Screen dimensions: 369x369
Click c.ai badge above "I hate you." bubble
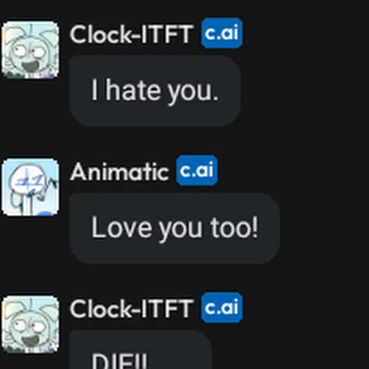[x=222, y=33]
